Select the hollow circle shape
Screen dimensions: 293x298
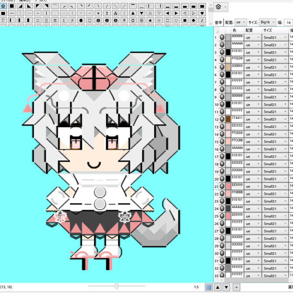click(89, 20)
